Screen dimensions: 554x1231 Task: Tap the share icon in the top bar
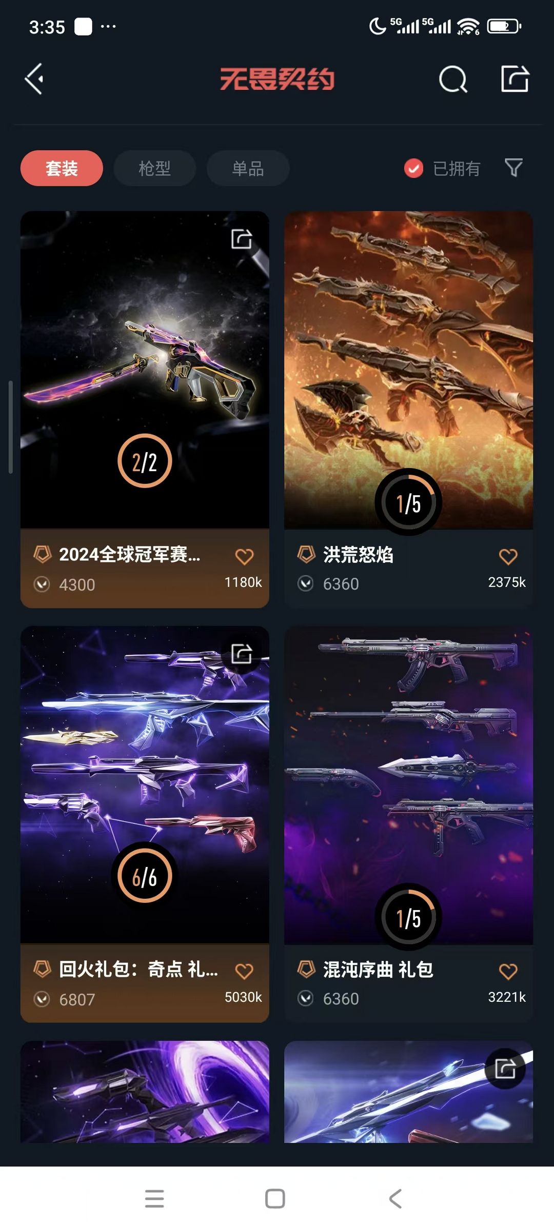(x=515, y=79)
